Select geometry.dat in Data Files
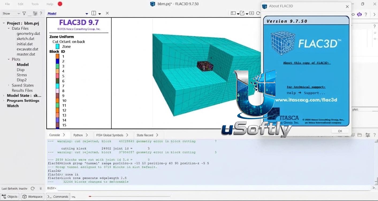378x201 pixels. pyautogui.click(x=28, y=34)
